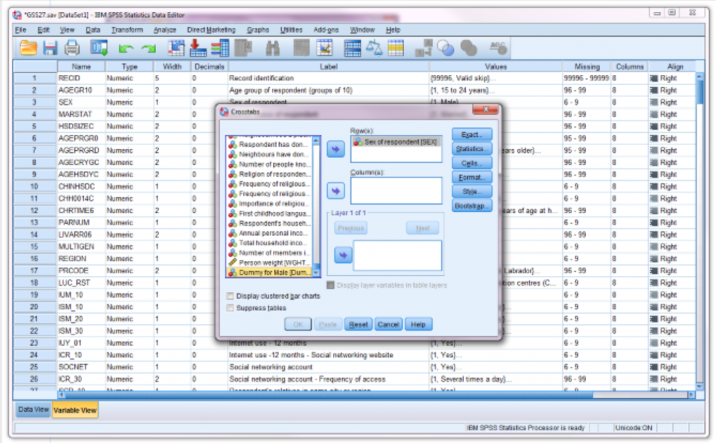Image resolution: width=716 pixels, height=443 pixels.
Task: Click the Reset button
Action: 358,324
